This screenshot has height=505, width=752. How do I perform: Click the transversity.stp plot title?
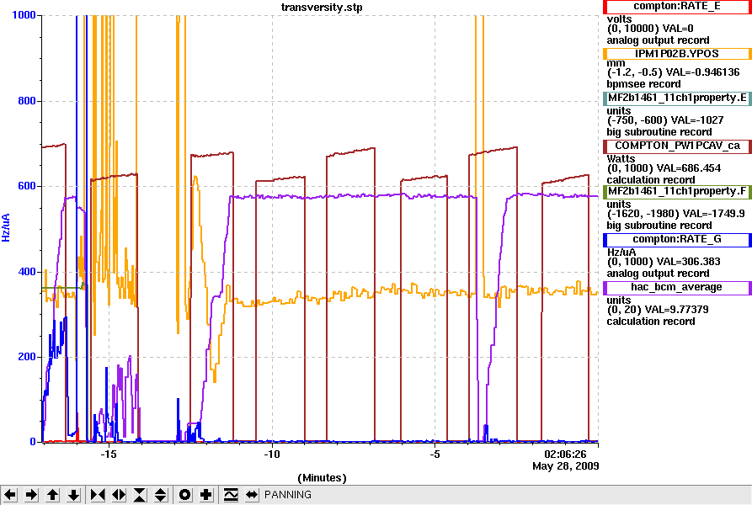point(322,8)
